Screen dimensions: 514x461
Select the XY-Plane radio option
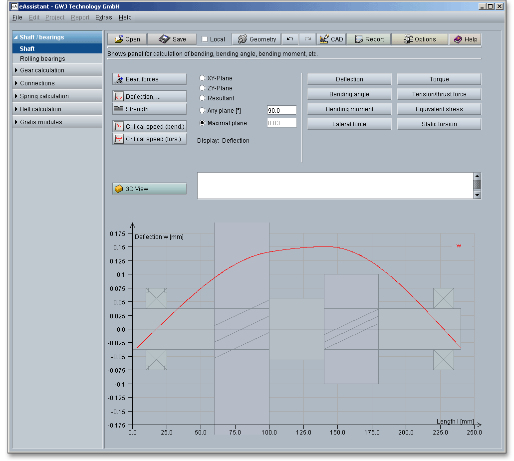pyautogui.click(x=202, y=78)
